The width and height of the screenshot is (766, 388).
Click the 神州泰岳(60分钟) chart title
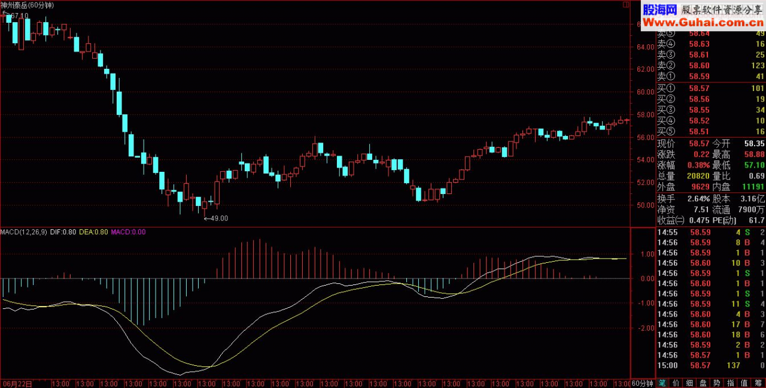(x=27, y=5)
